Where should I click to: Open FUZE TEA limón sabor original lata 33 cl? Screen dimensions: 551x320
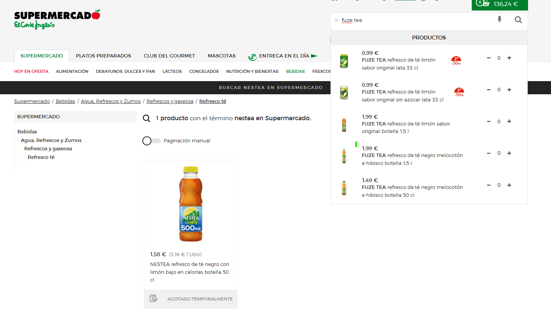[399, 64]
